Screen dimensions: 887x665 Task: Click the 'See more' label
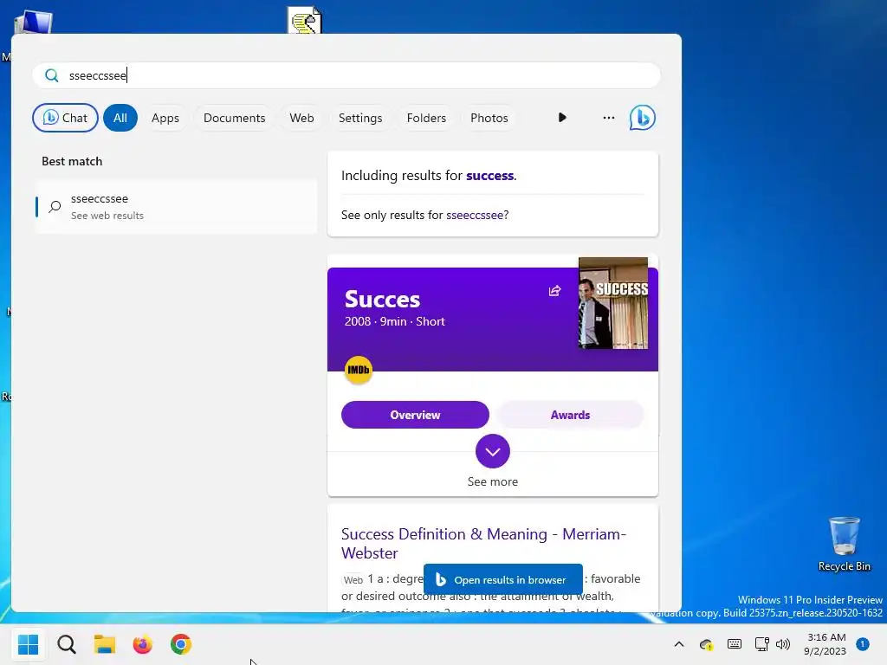pos(493,481)
